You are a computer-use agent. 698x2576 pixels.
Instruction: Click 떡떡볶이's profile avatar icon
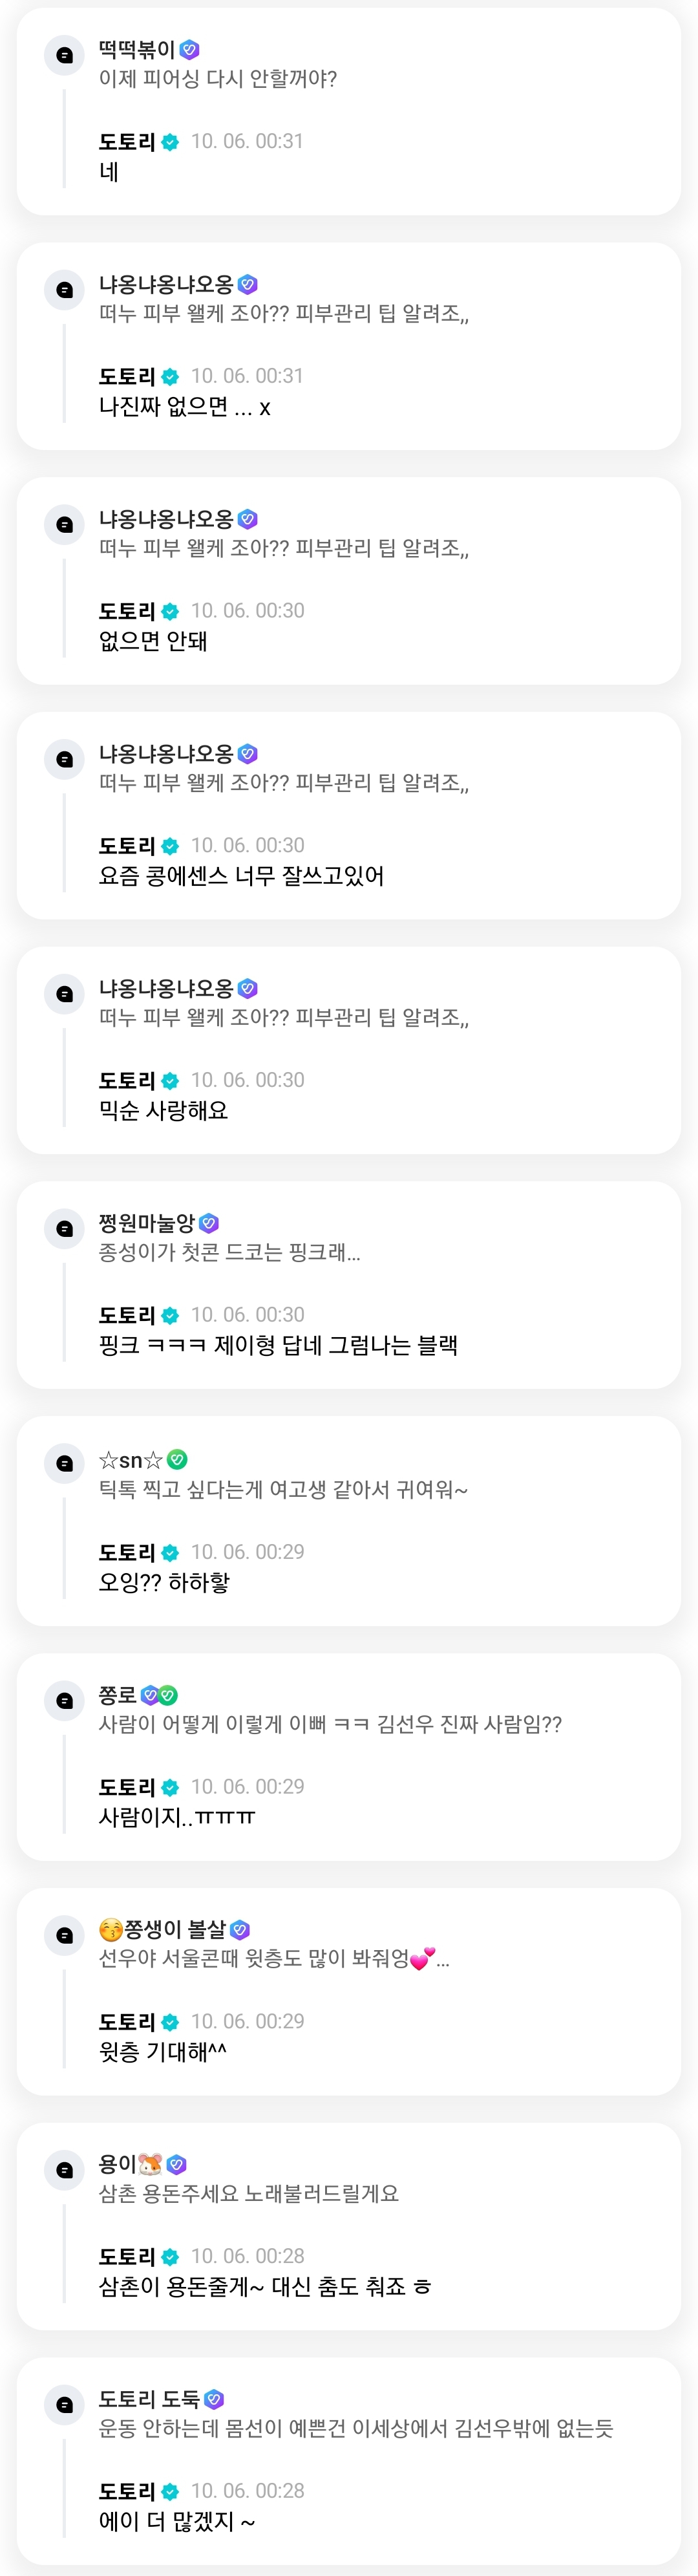click(64, 55)
